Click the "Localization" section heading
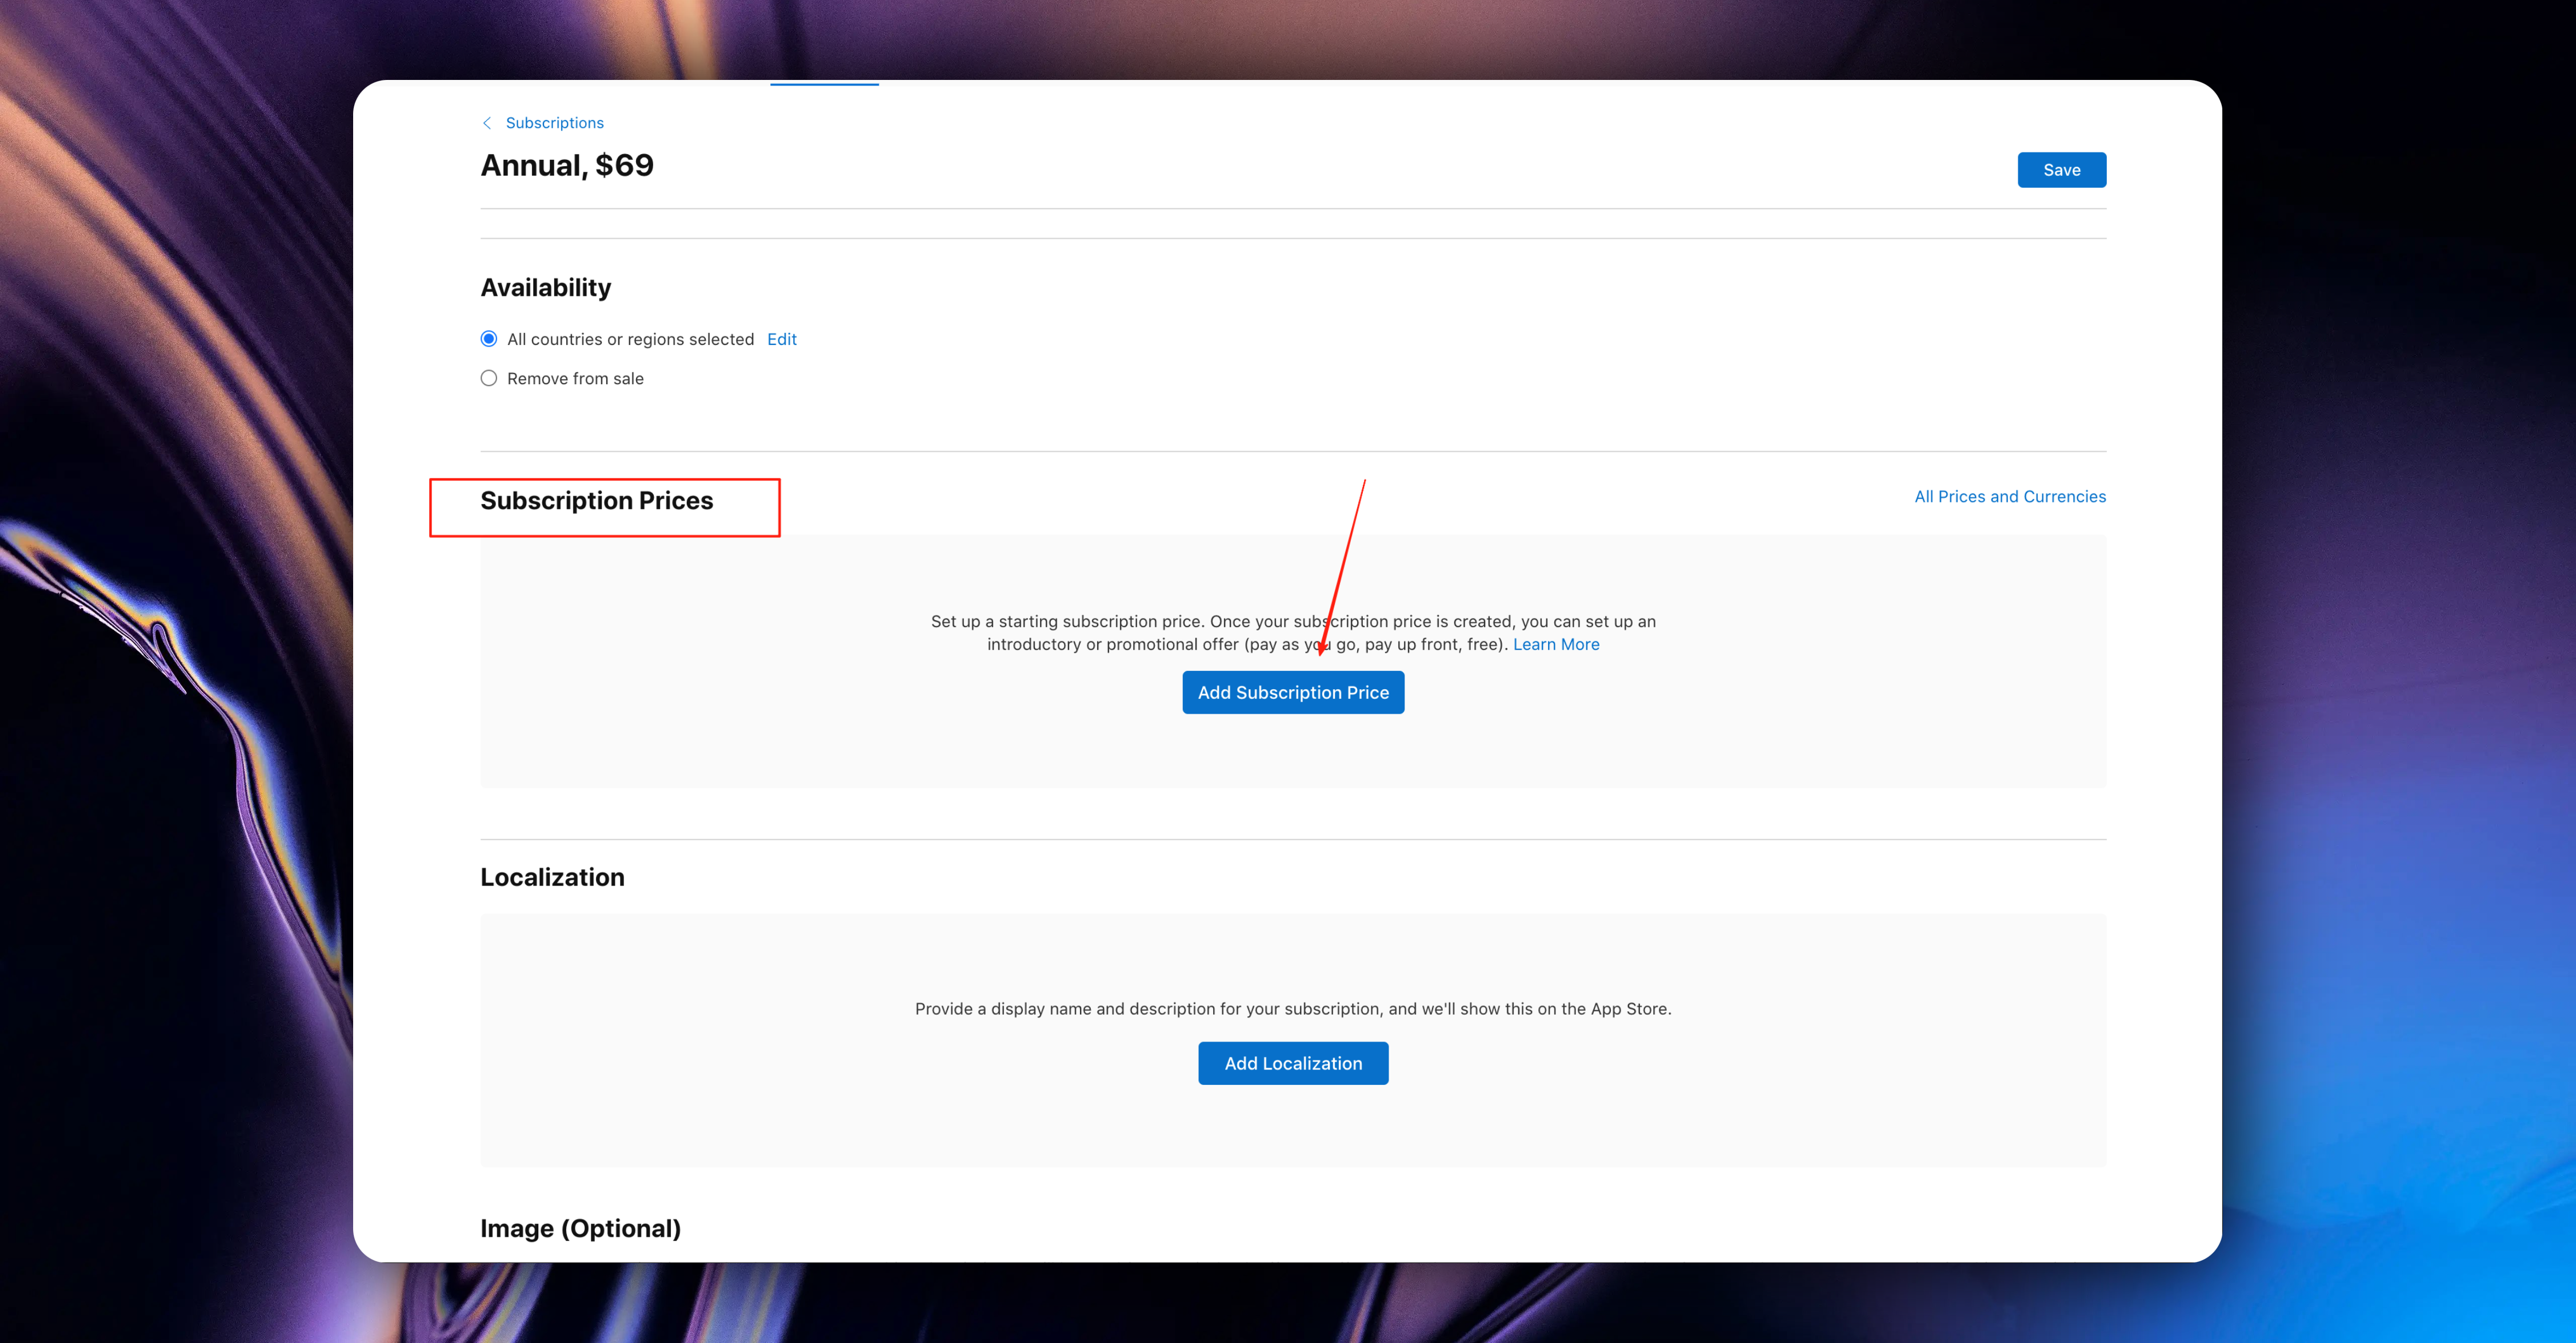The height and width of the screenshot is (1343, 2576). [552, 876]
